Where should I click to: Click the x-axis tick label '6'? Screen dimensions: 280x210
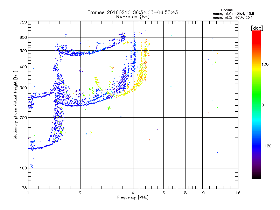[x=163, y=193]
